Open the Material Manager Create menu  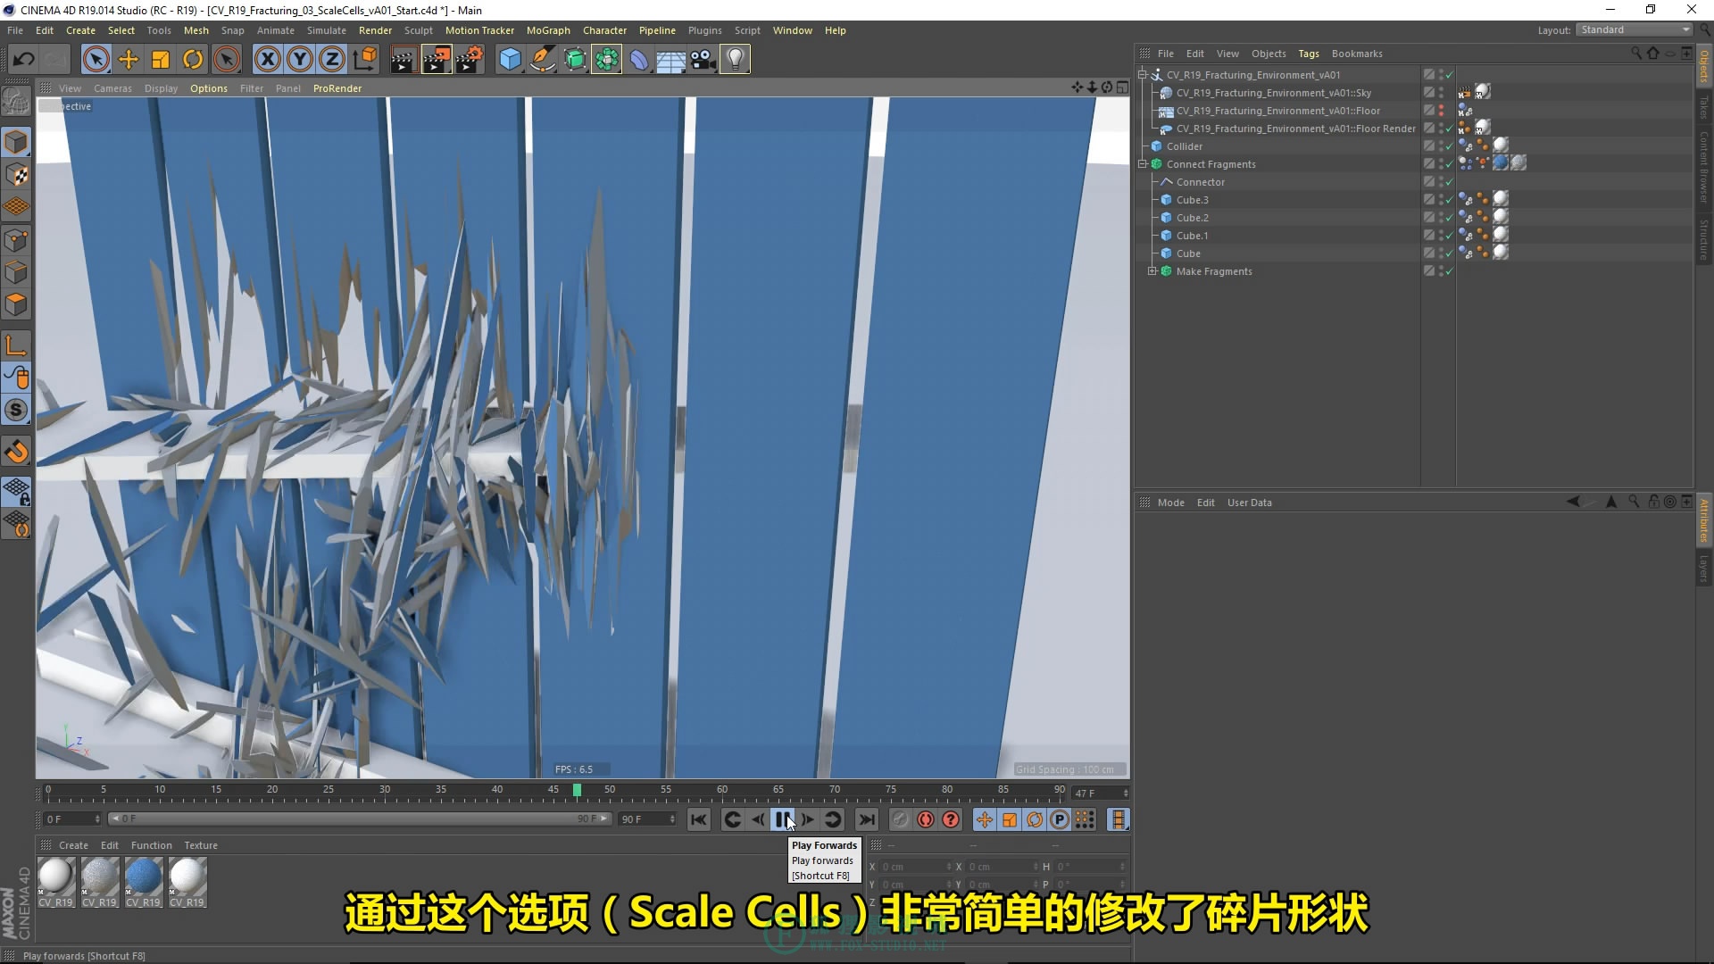click(x=73, y=845)
